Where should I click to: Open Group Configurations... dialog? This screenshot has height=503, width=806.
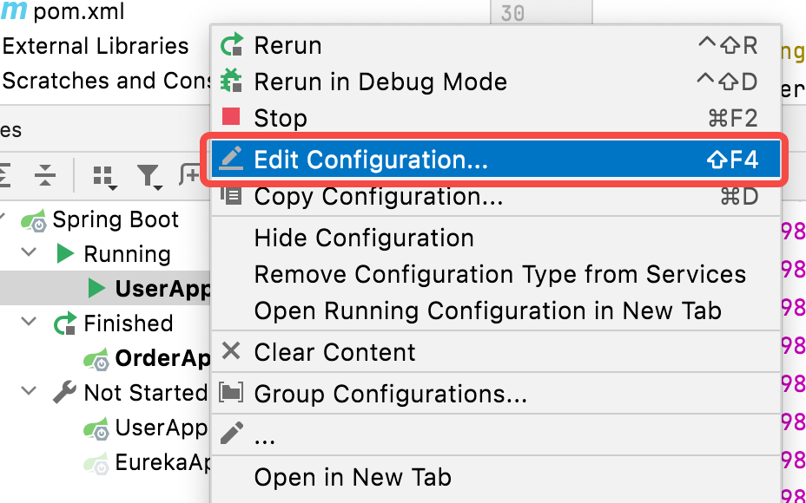(x=390, y=394)
